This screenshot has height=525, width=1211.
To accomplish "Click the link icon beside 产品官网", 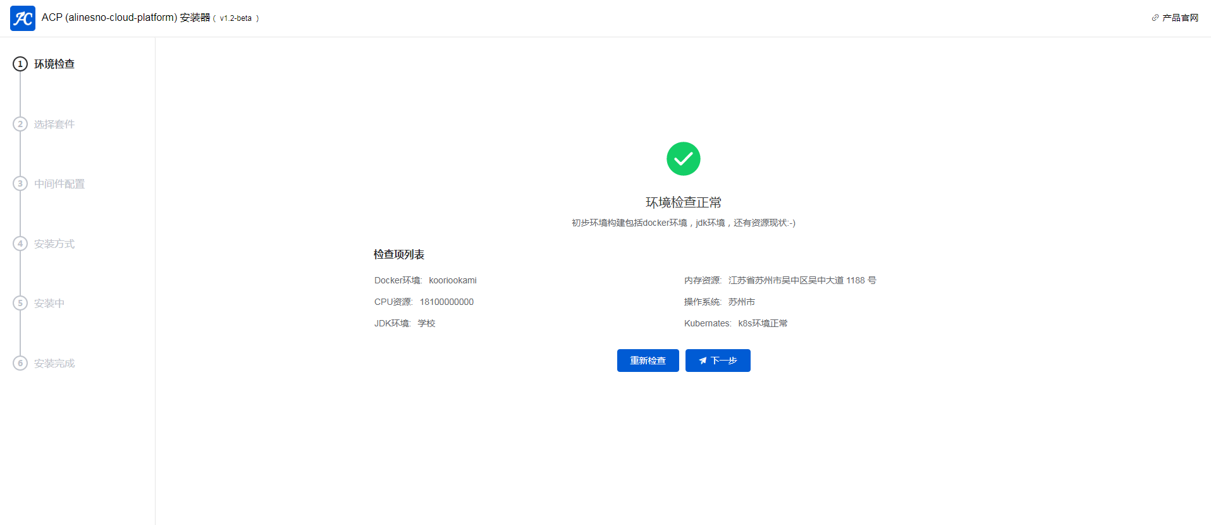I will [1155, 18].
